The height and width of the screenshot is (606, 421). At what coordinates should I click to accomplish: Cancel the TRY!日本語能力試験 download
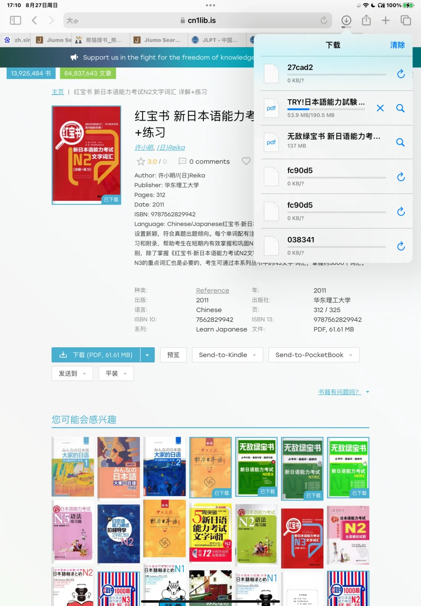(380, 108)
